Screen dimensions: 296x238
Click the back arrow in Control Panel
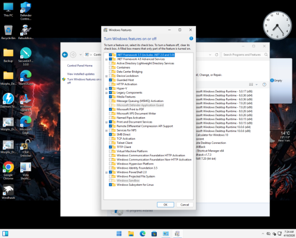65,54
